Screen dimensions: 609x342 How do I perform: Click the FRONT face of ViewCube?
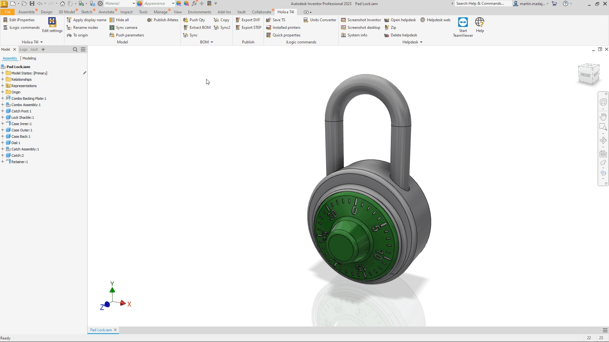coord(585,75)
